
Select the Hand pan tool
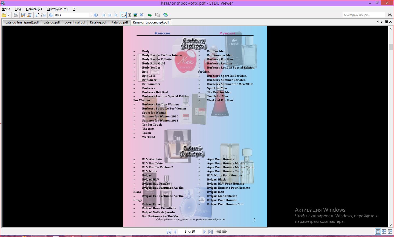click(x=124, y=15)
